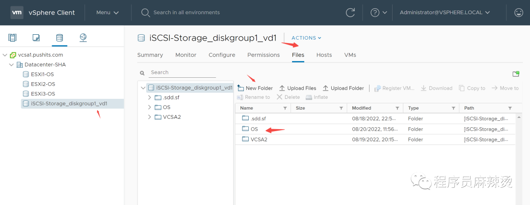Focus the datastore files Search field
This screenshot has width=530, height=205.
coord(183,72)
